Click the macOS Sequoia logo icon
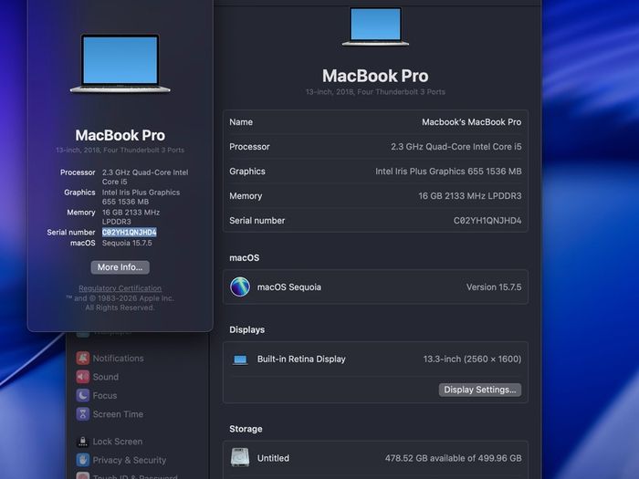639x479 pixels. [x=240, y=286]
